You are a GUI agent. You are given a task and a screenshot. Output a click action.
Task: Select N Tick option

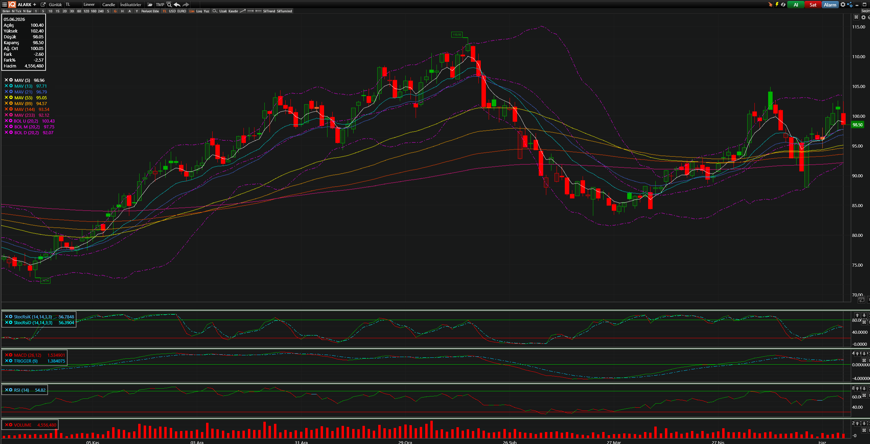coord(16,11)
